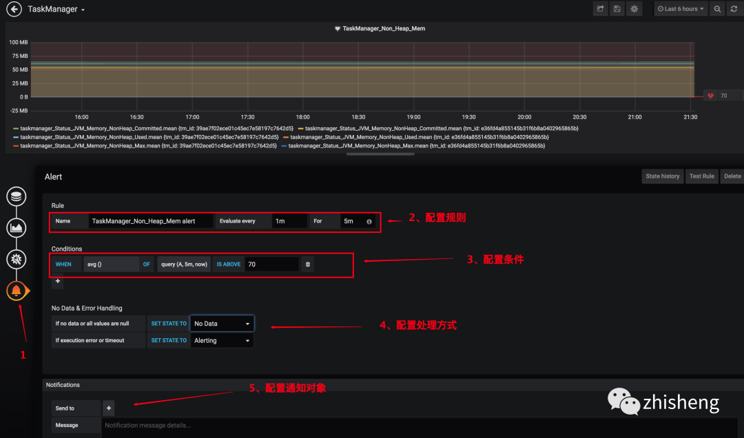Refresh the dashboard with the refresh icon
Screen dimensions: 744x438
coord(734,8)
